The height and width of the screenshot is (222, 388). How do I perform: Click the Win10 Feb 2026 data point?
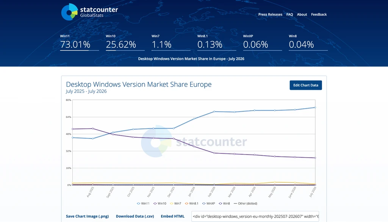pyautogui.click(x=214, y=153)
